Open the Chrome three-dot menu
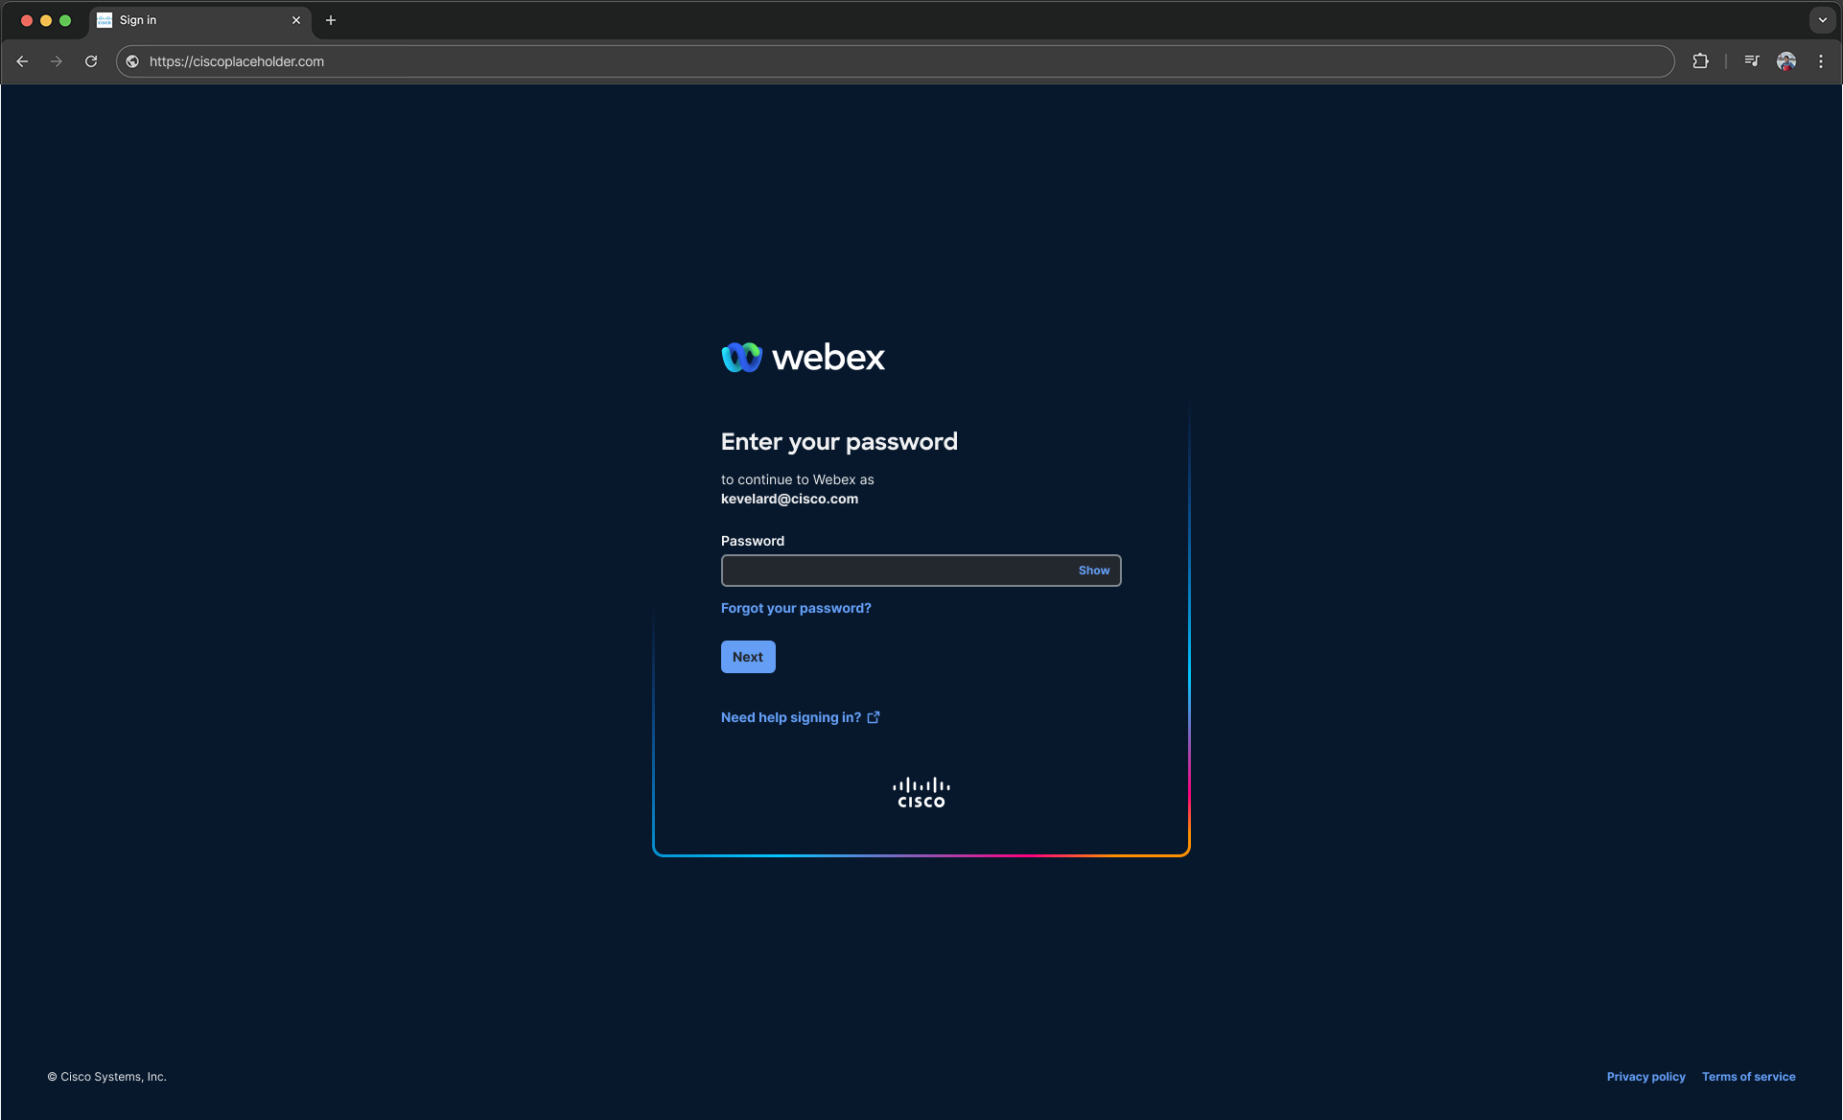The height and width of the screenshot is (1120, 1843). click(1821, 61)
